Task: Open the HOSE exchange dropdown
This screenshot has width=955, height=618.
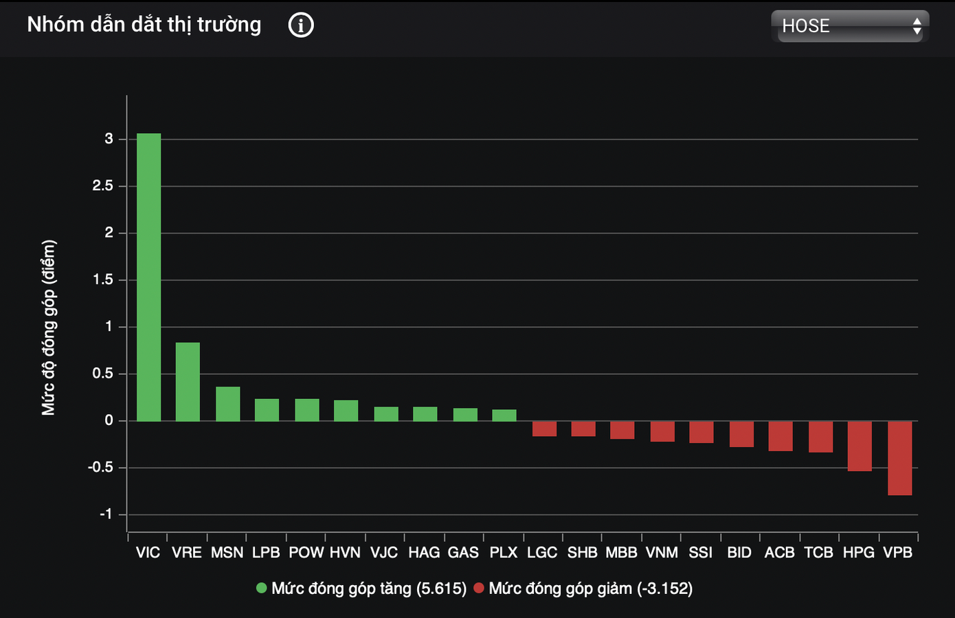Action: (850, 26)
